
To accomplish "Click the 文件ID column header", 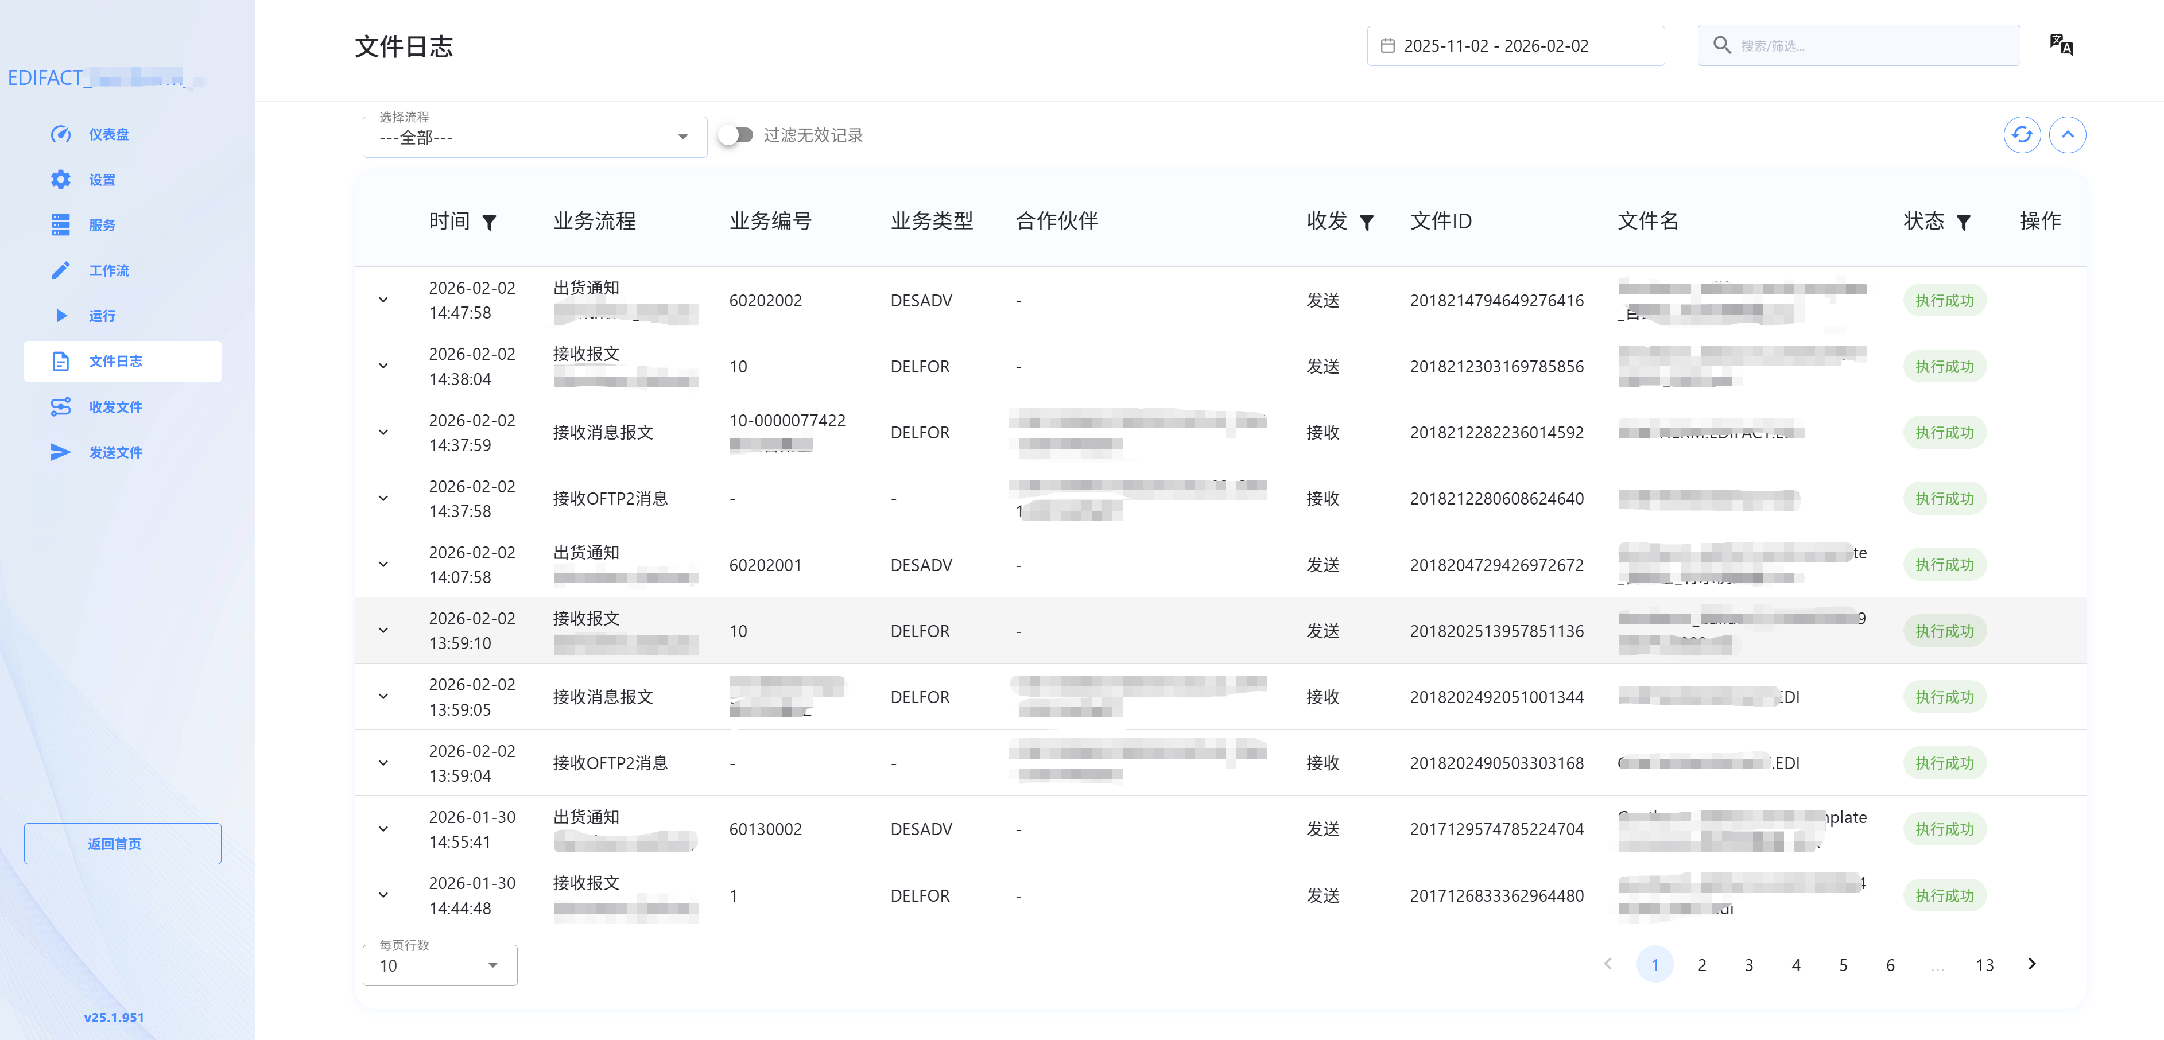I will [1441, 221].
